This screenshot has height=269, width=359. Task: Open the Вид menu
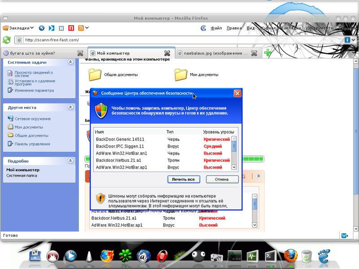pos(250,28)
